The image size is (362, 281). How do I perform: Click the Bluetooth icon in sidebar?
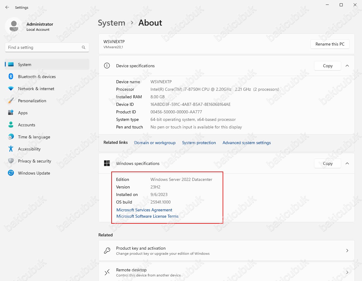[x=11, y=77]
